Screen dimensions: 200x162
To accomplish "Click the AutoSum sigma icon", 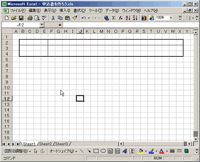I will click(113, 18).
